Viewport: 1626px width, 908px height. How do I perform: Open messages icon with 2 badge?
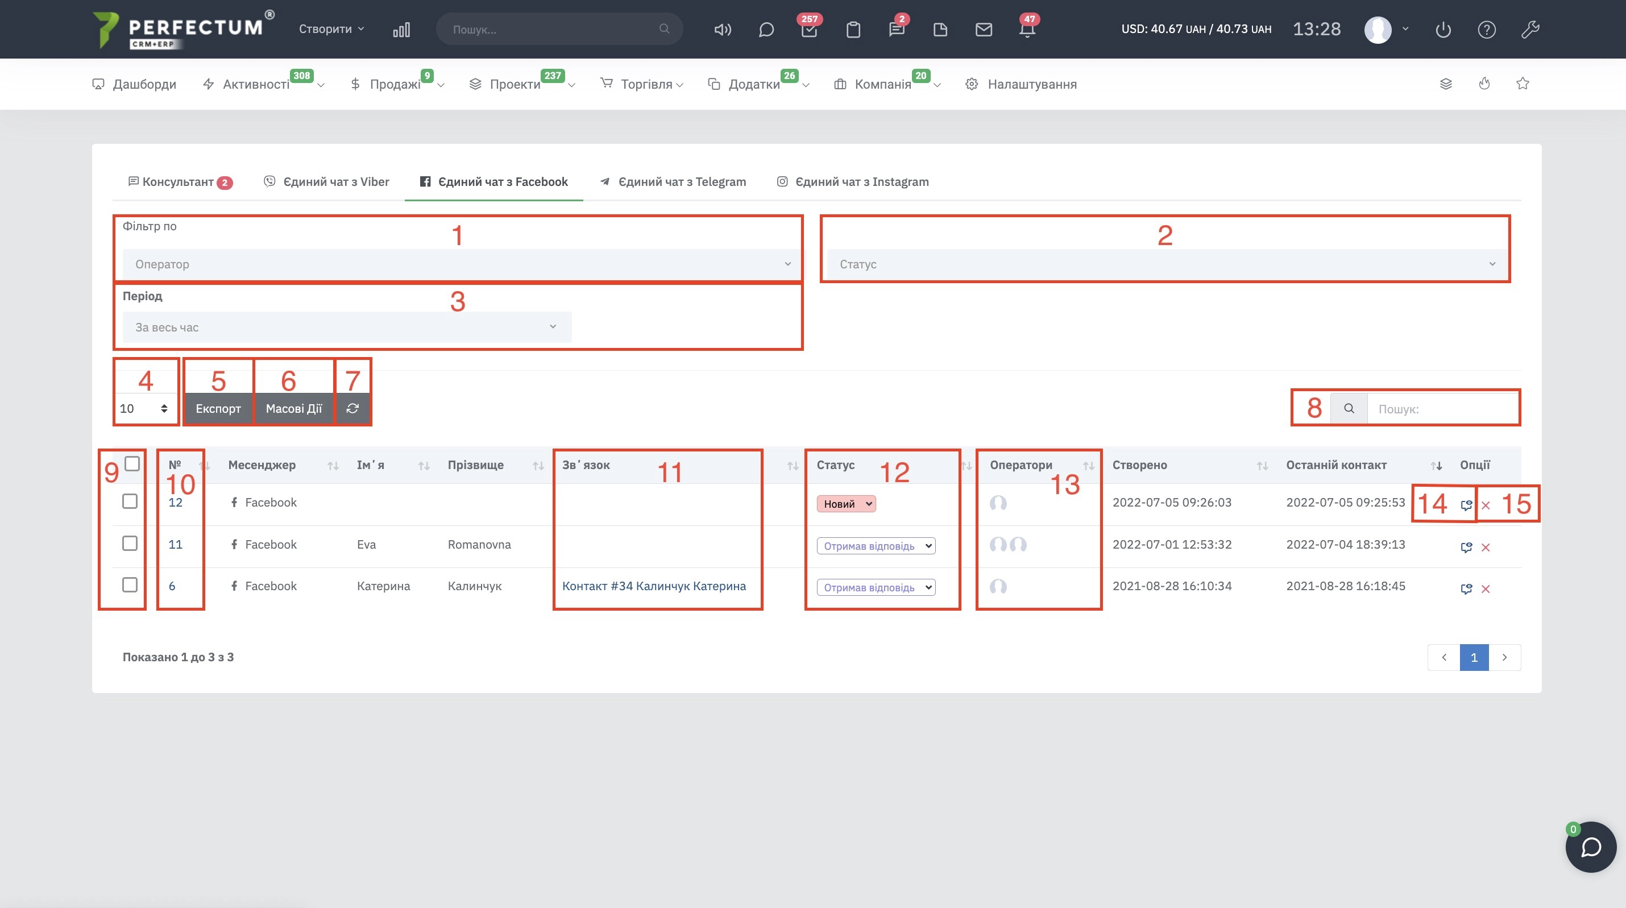coord(897,28)
